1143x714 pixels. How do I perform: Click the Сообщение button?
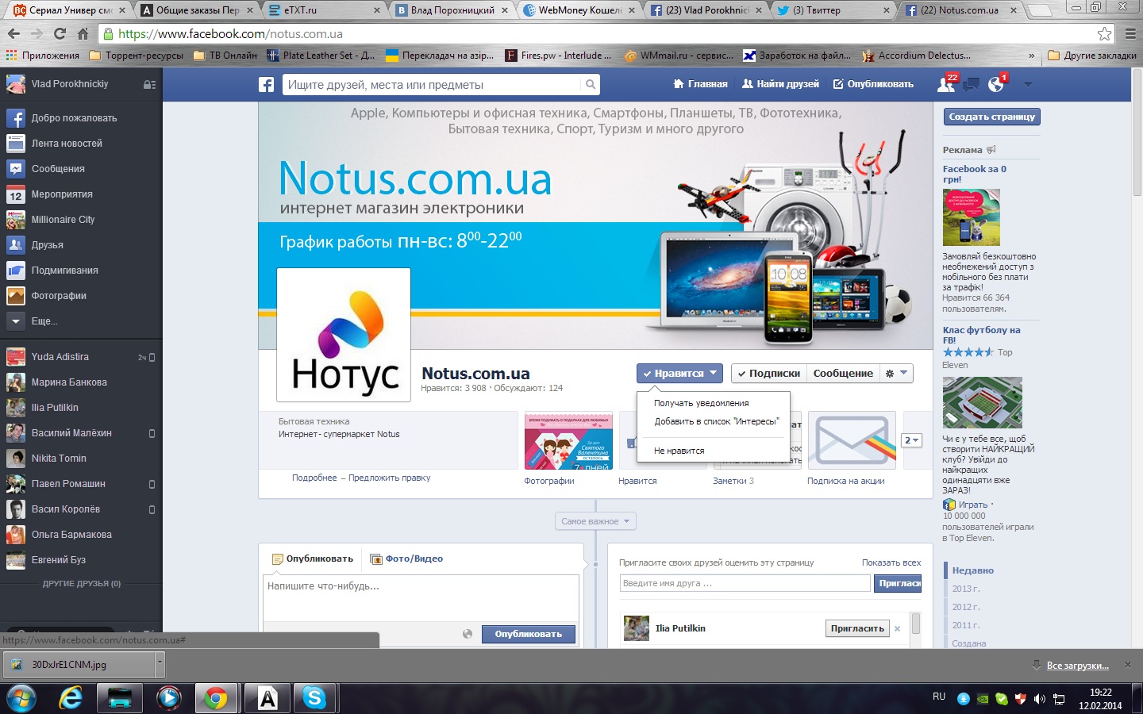843,373
